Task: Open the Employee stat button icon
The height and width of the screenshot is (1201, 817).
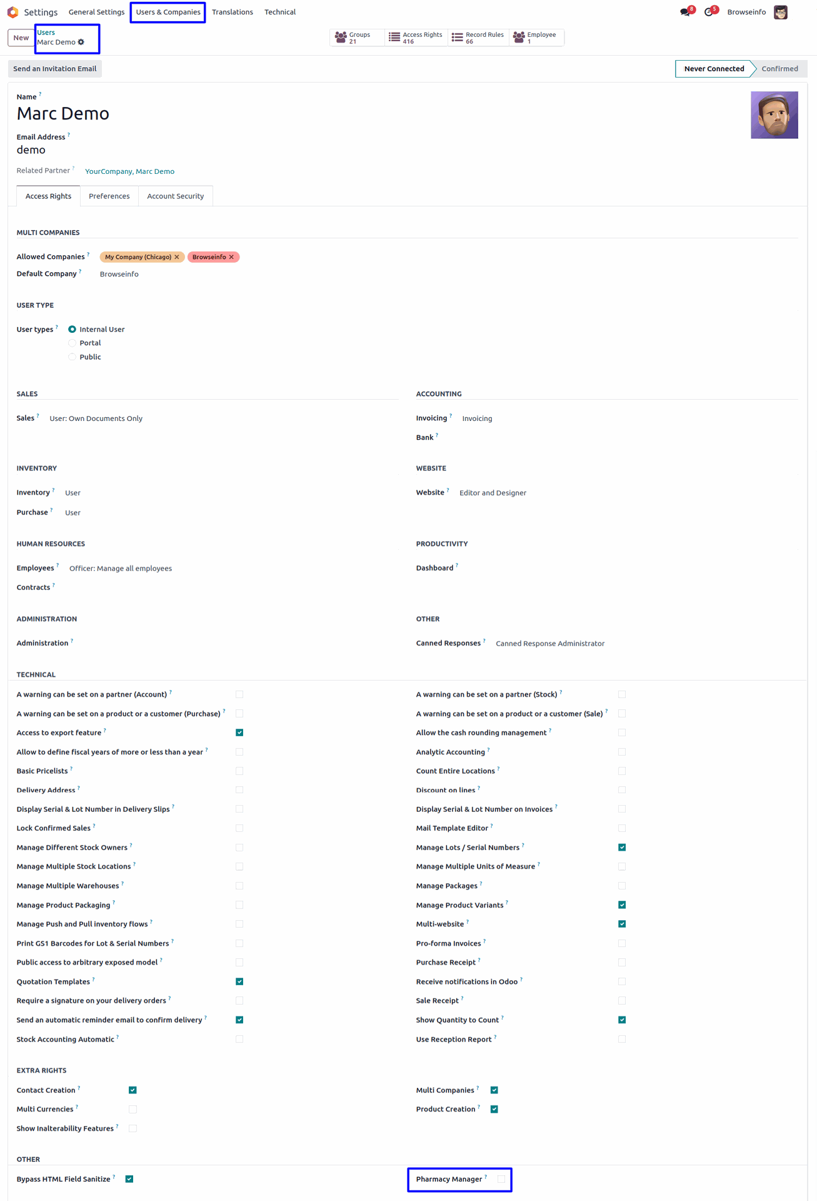Action: coord(519,38)
